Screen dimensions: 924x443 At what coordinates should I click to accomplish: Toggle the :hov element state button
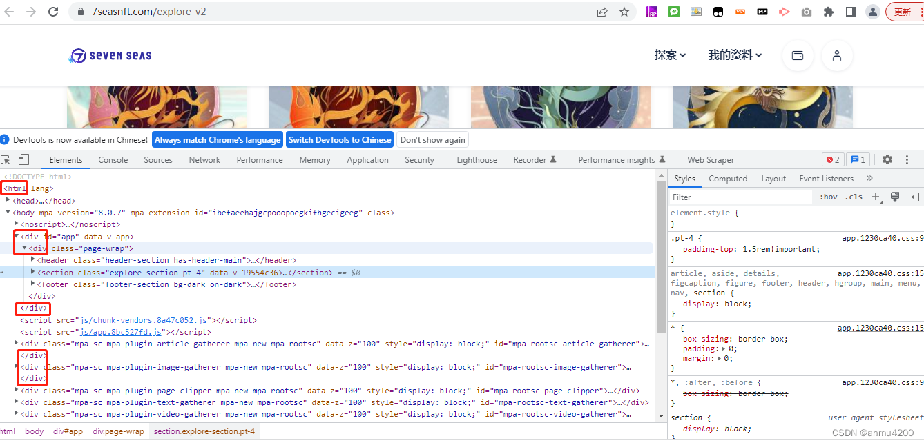[x=829, y=197]
